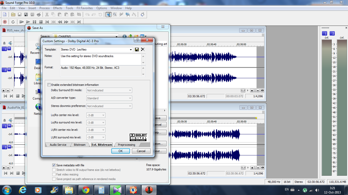
Task: Click Create New Folder icon in Save As
Action: (136, 37)
